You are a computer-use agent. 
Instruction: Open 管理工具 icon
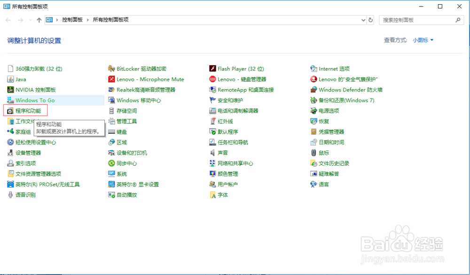pyautogui.click(x=111, y=122)
